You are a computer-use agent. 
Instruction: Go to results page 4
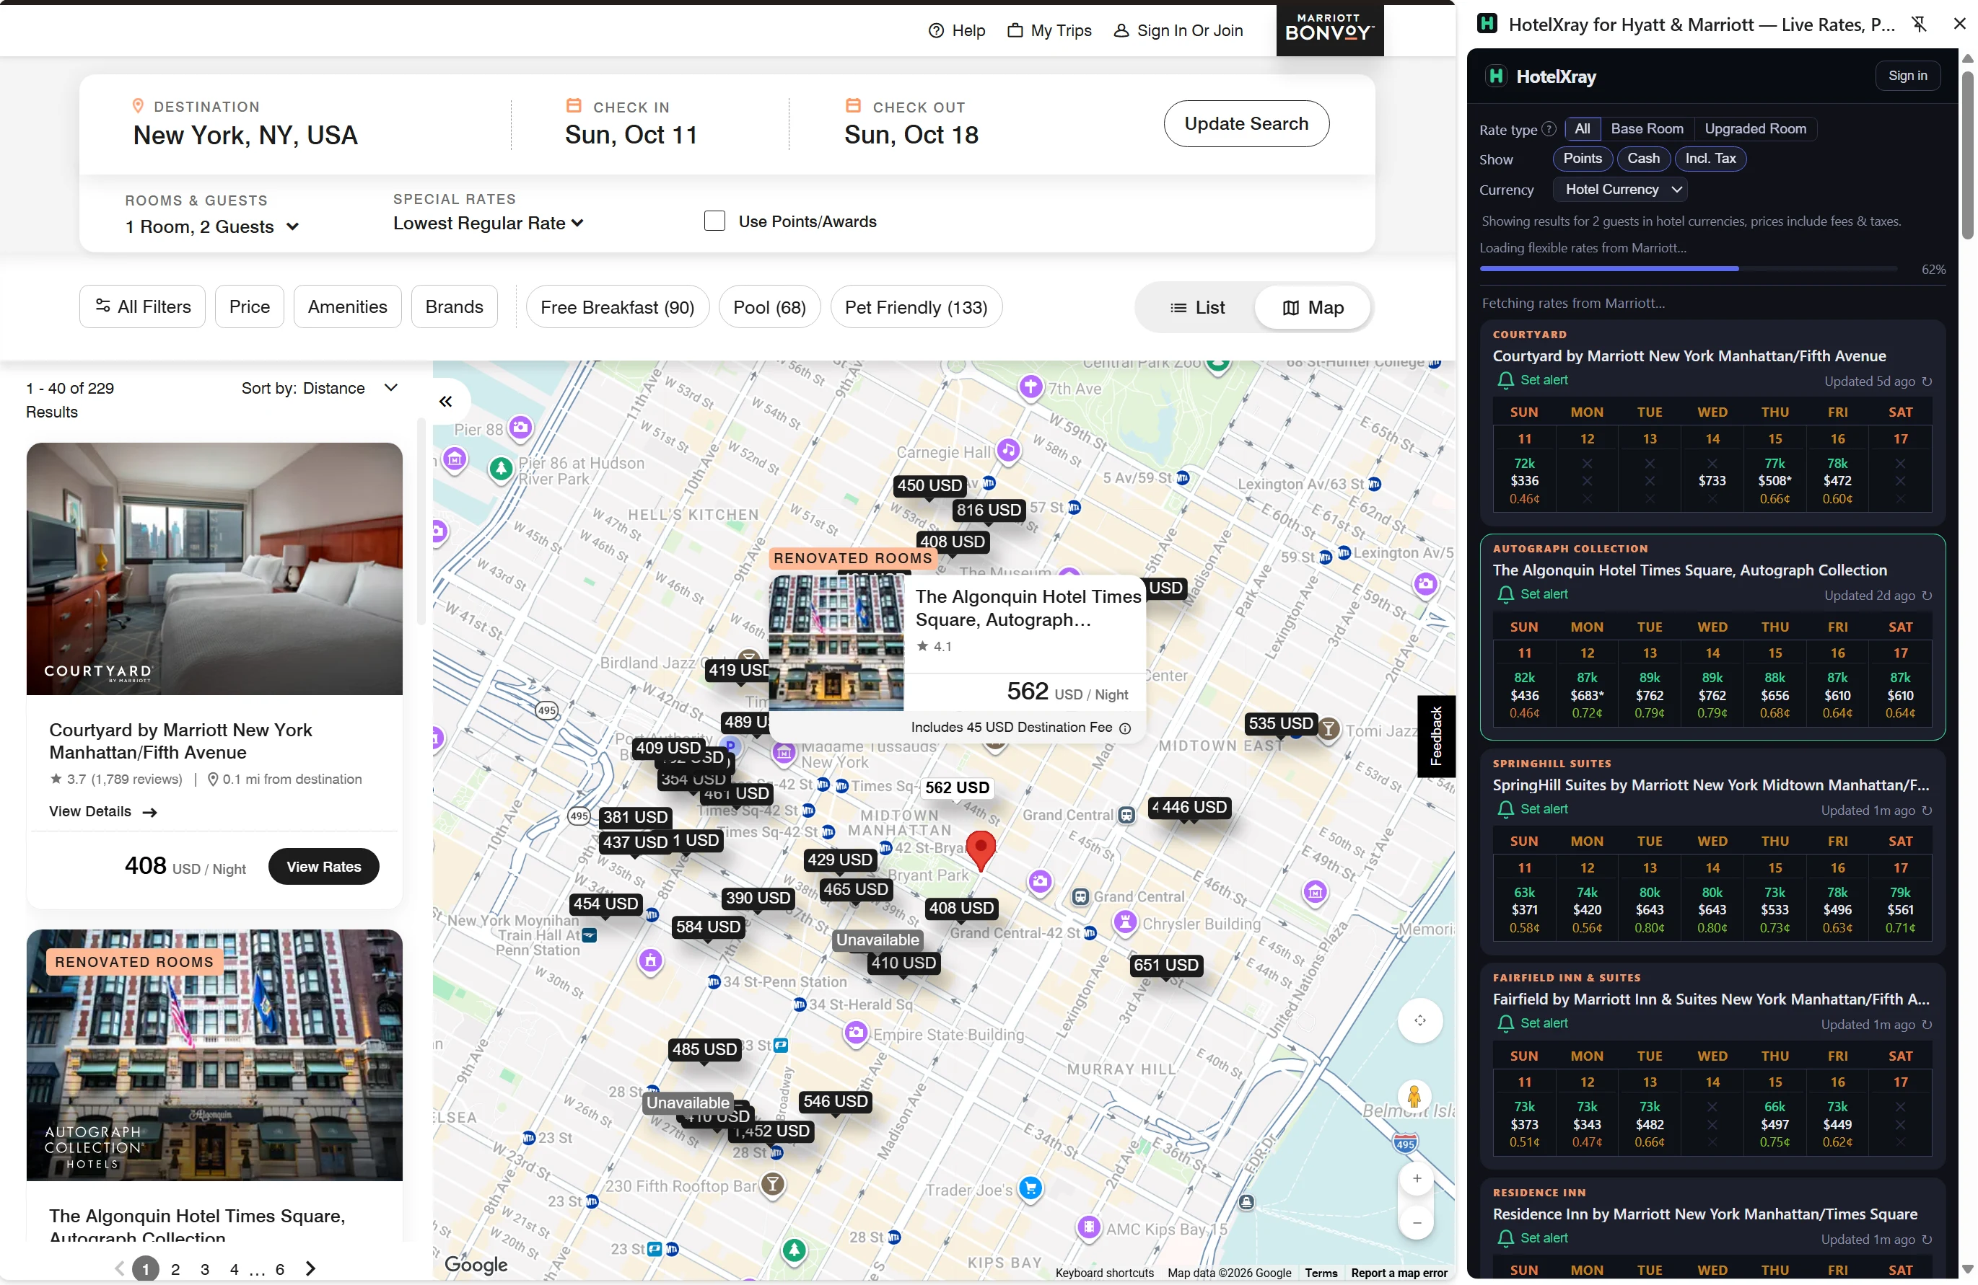coord(235,1268)
